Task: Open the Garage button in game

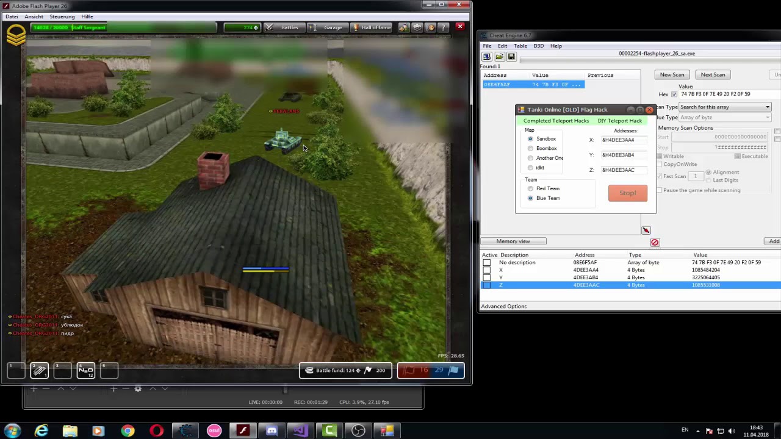Action: click(327, 27)
